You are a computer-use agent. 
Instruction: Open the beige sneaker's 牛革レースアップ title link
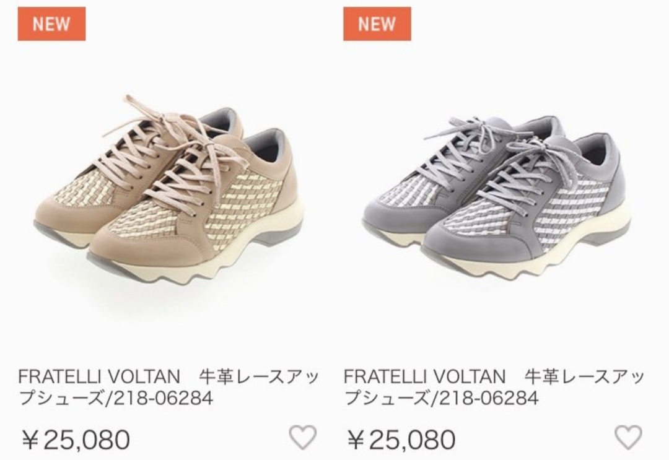click(169, 387)
